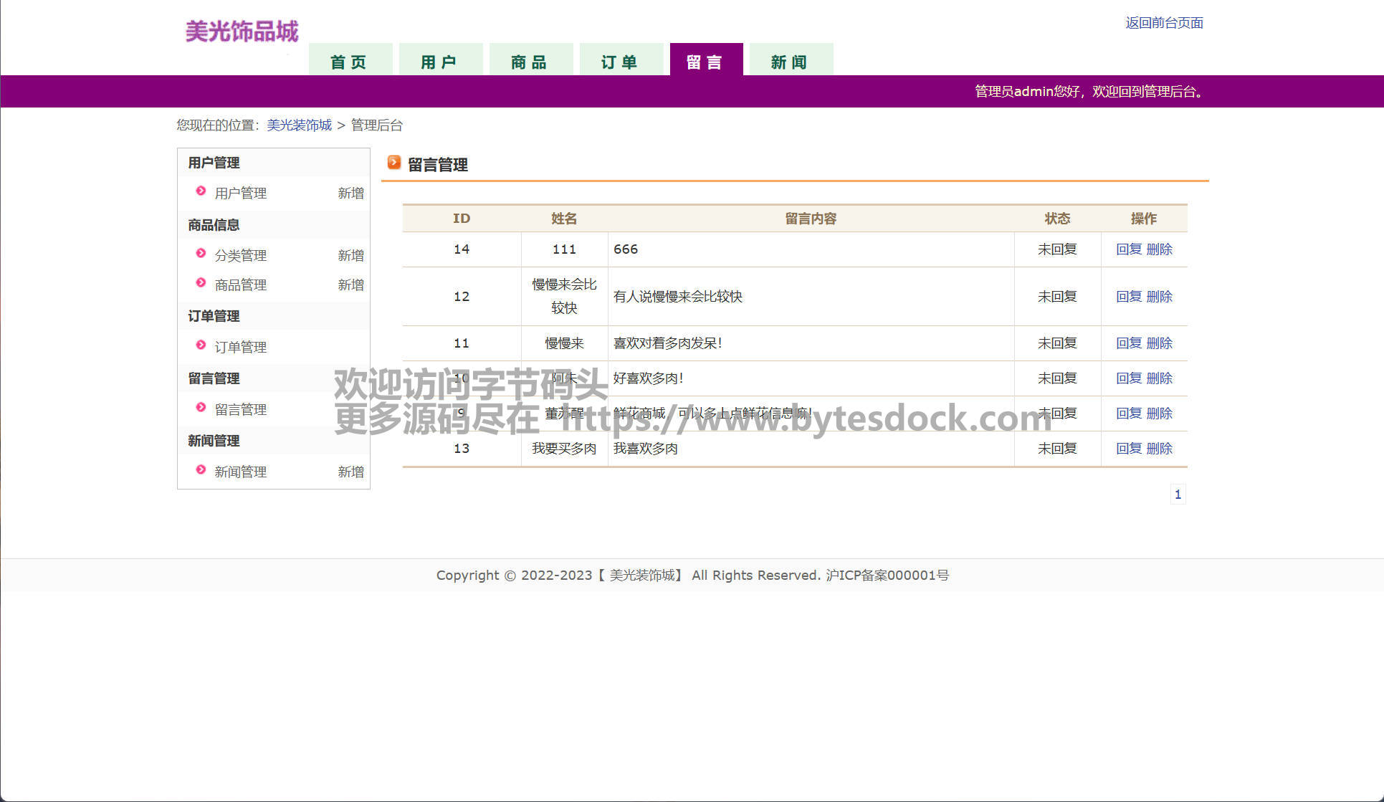
Task: Open the 订单 navigation tab
Action: (x=621, y=62)
